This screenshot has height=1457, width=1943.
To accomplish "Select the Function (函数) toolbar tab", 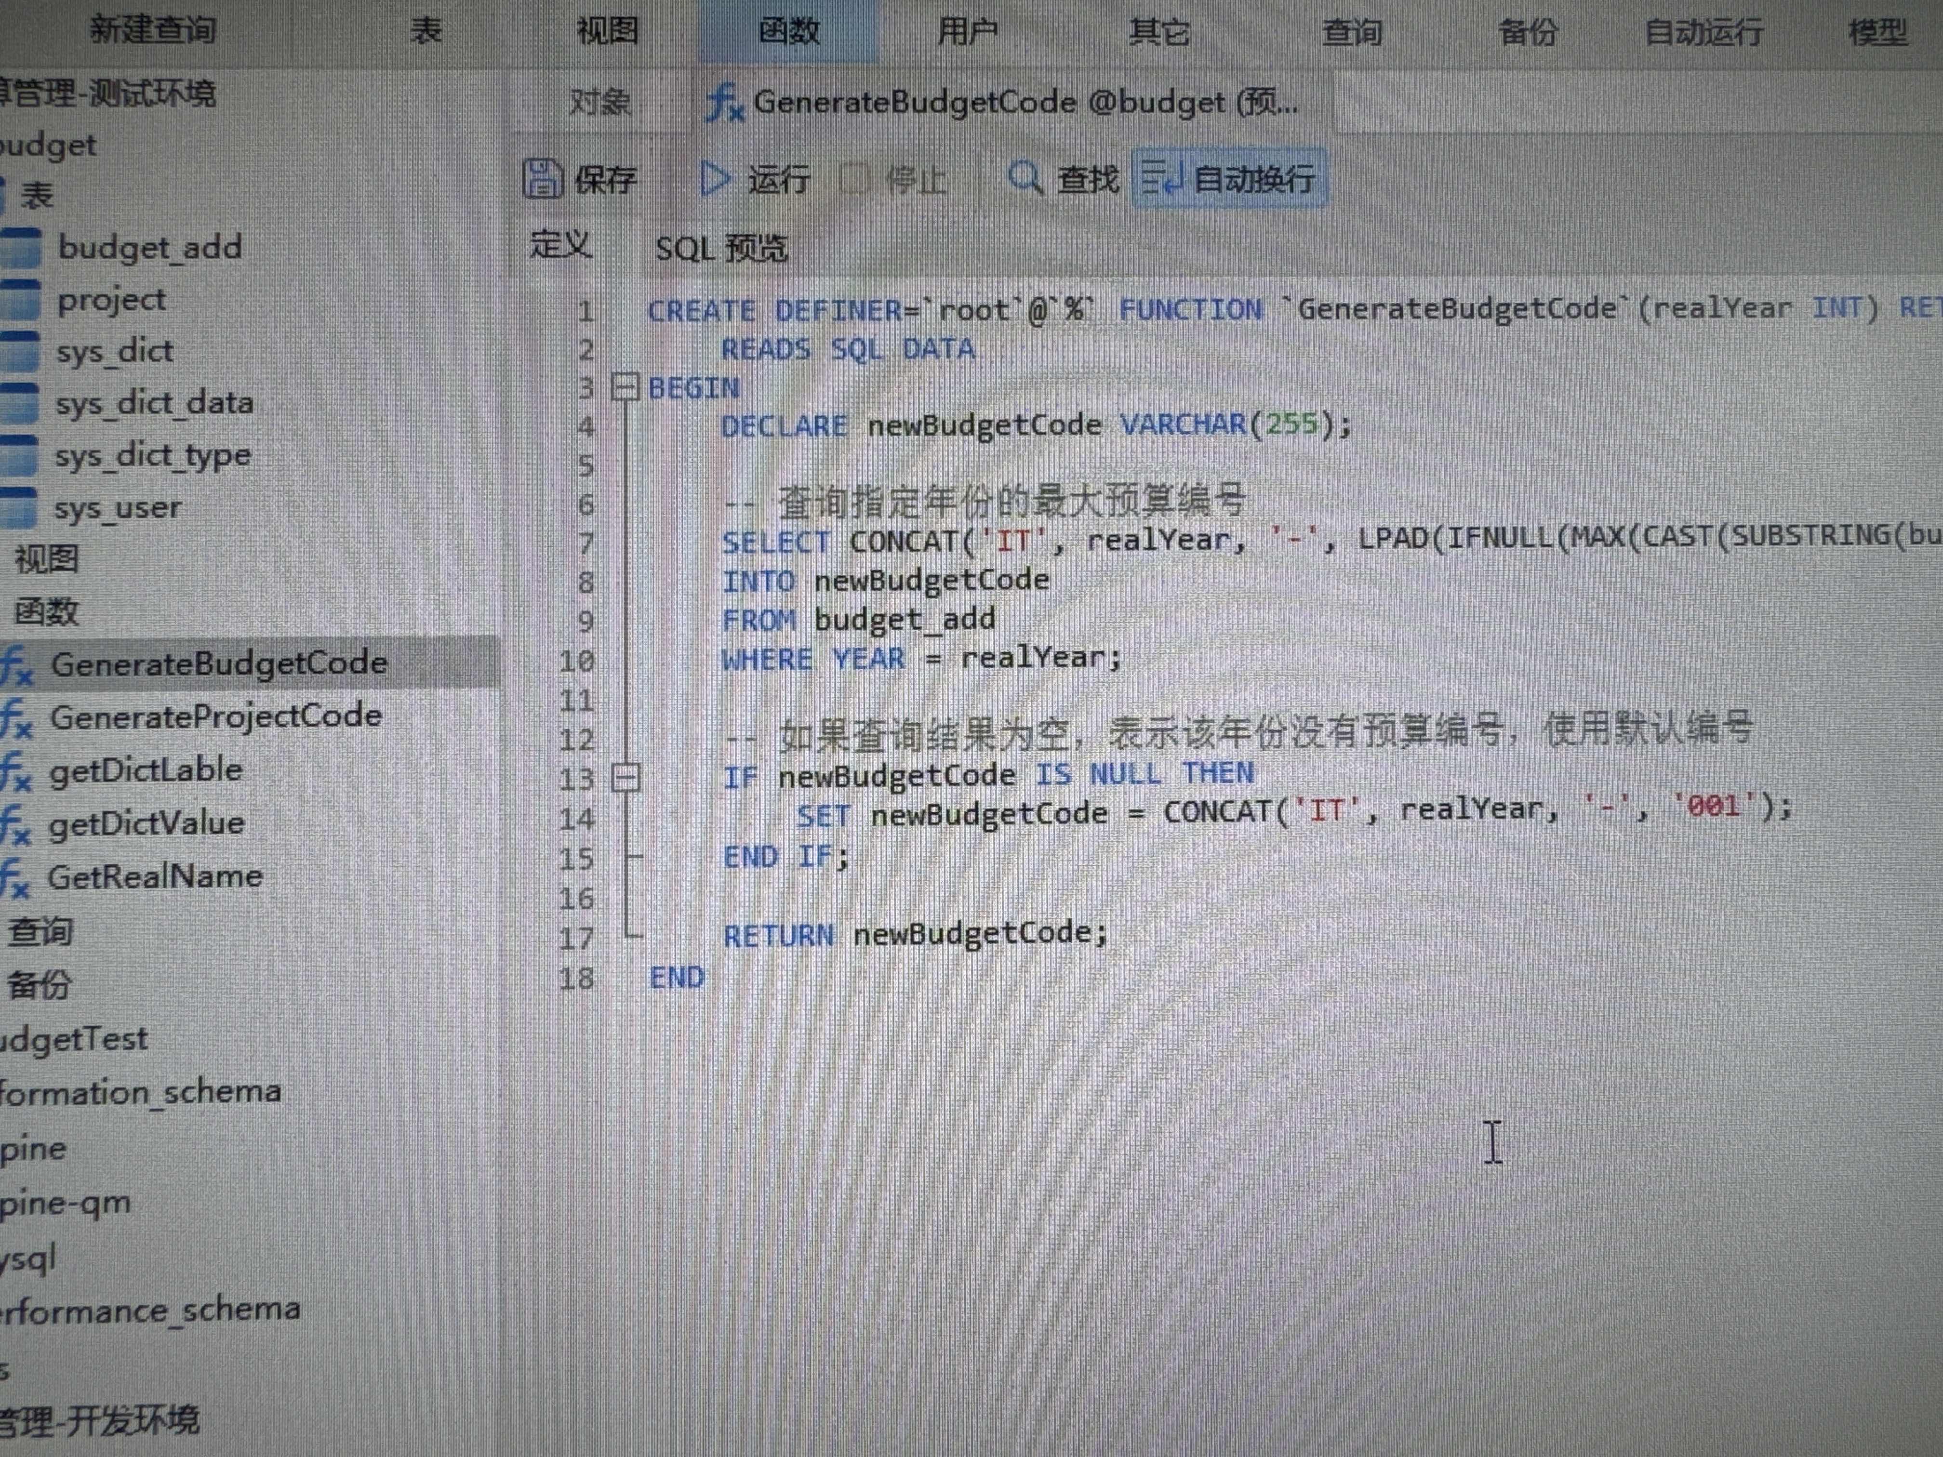I will 789,31.
